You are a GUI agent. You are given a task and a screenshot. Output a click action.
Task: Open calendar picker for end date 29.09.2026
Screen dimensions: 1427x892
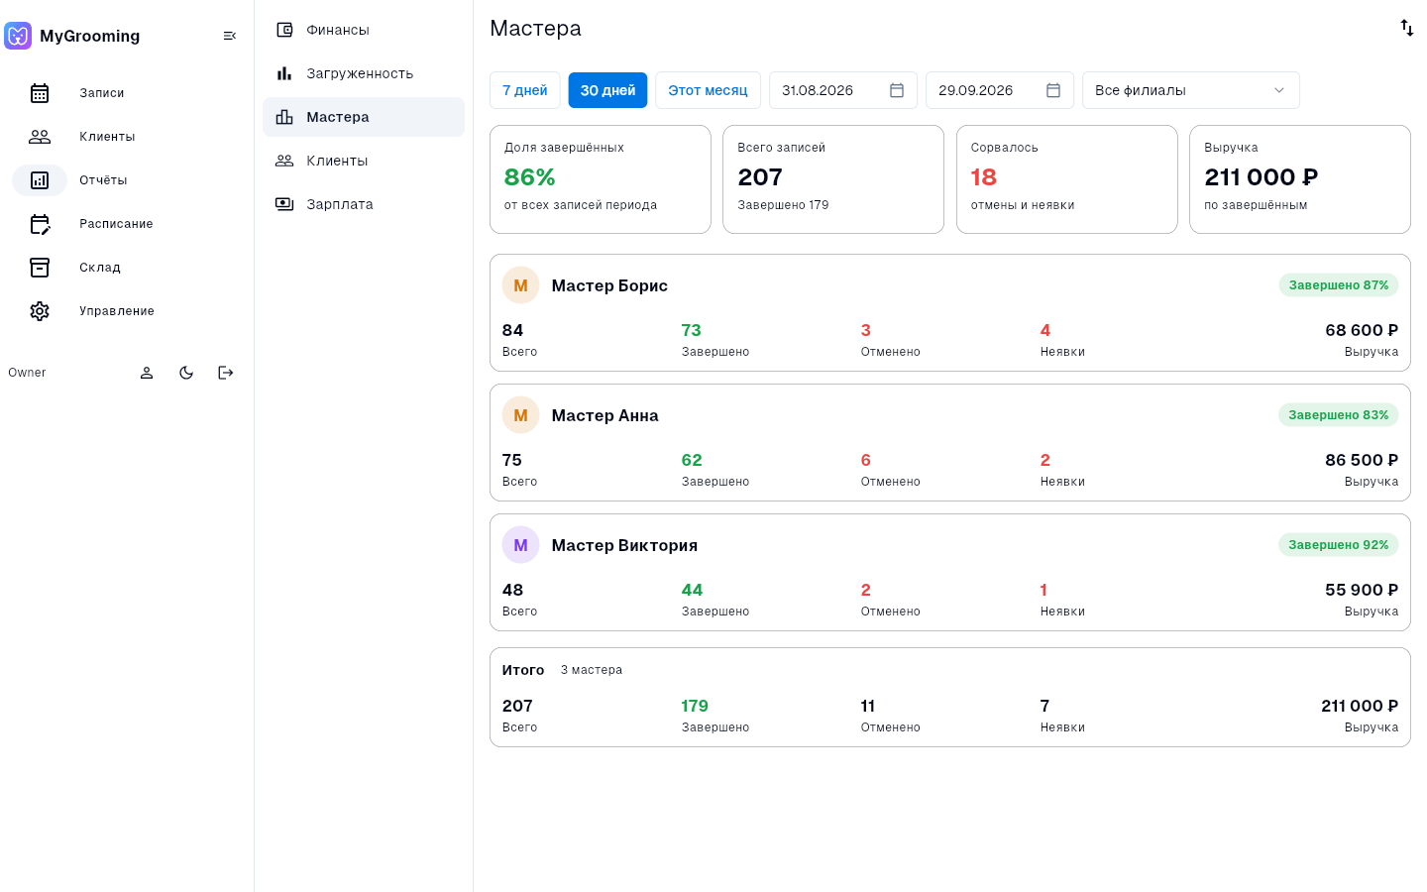(x=1053, y=90)
